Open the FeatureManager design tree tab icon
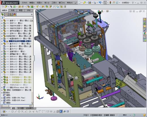This screenshot has width=147, height=117. (2, 15)
